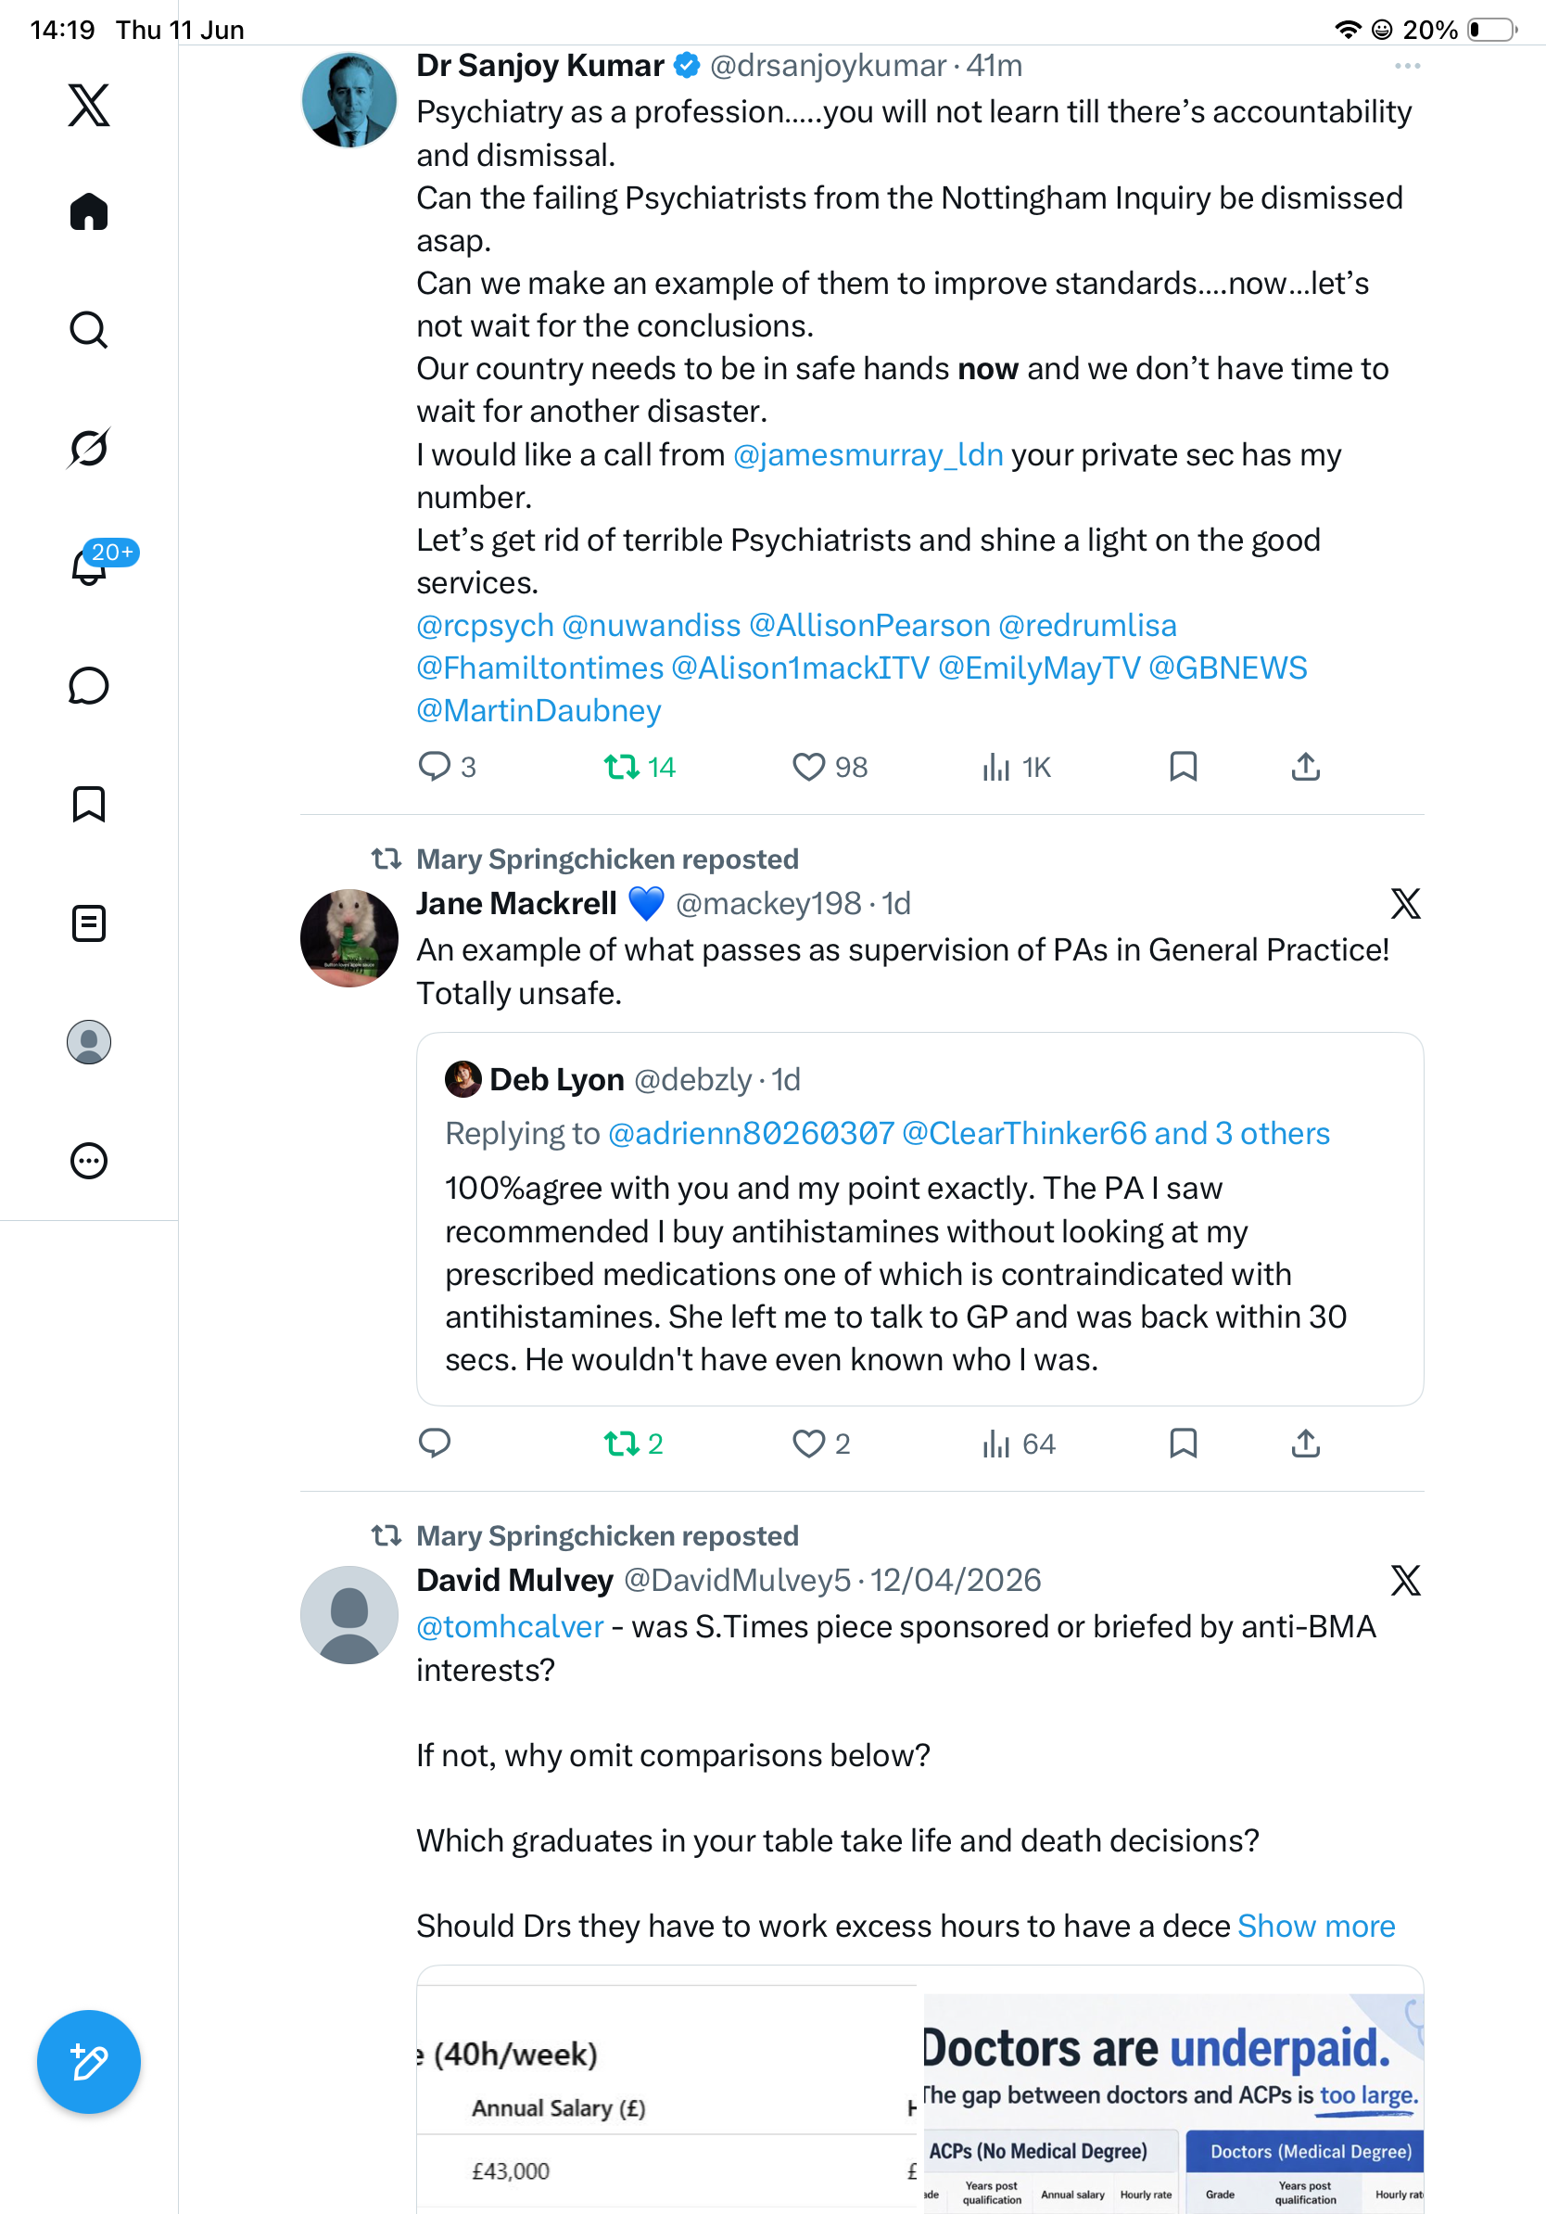Open the @tomhcalver mention link
The width and height of the screenshot is (1546, 2214).
click(510, 1627)
